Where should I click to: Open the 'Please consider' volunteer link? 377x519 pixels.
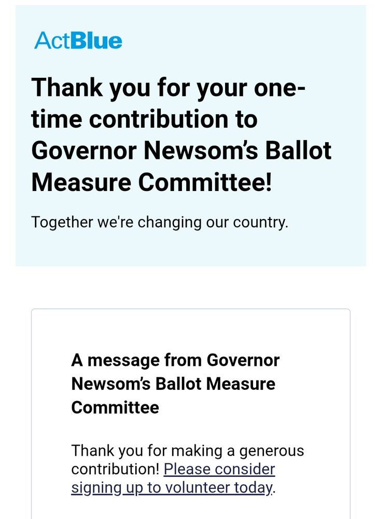219,469
